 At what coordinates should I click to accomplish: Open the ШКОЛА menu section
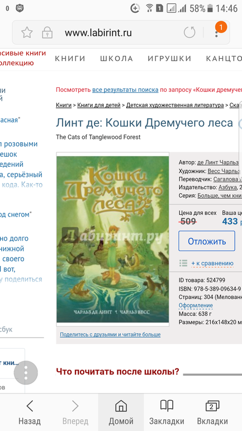point(116,59)
